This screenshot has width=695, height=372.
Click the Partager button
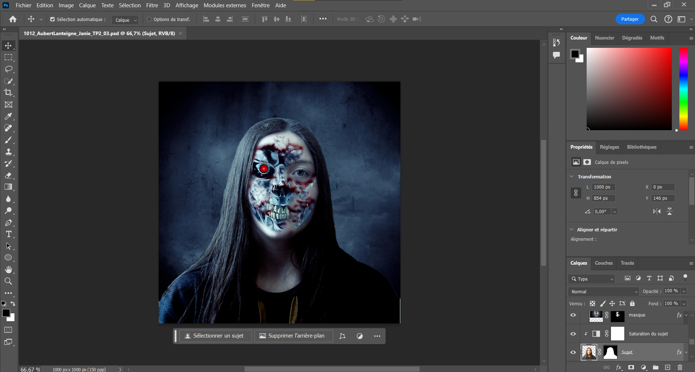point(630,19)
